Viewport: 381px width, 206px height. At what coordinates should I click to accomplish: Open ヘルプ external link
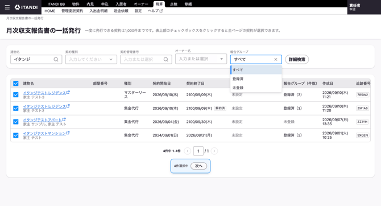pos(155,11)
